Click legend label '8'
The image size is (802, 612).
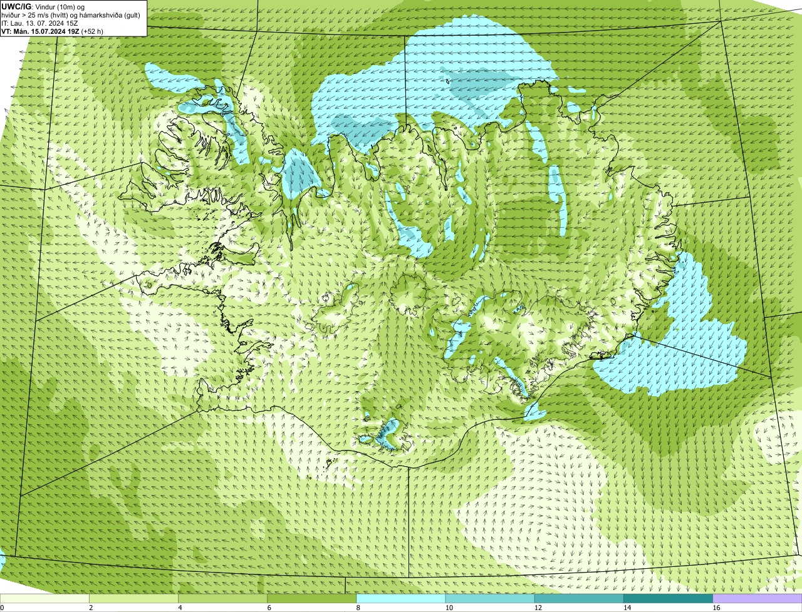point(358,608)
